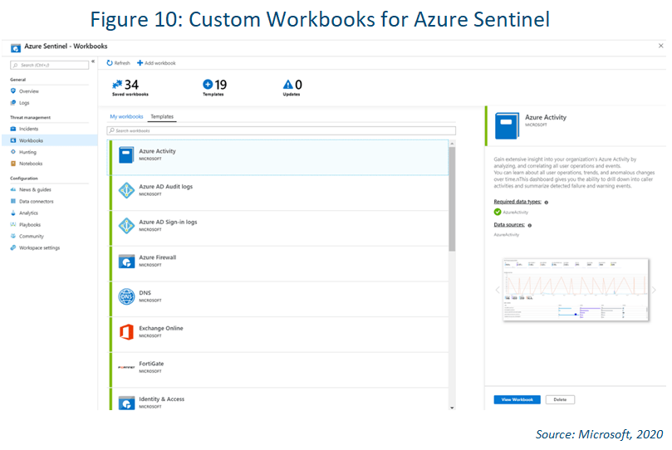
Task: Click the green AzureActivity check icon
Action: (498, 212)
